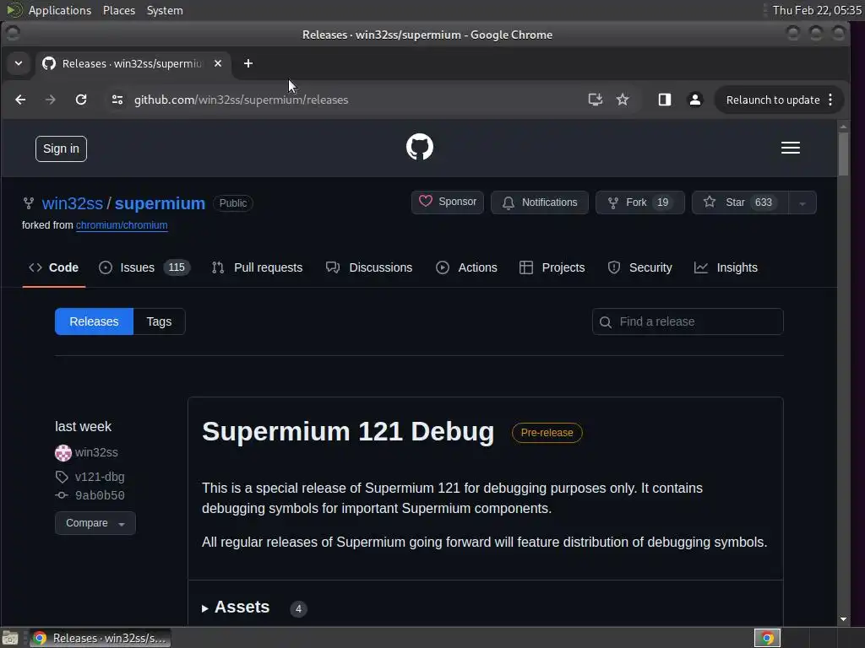Screen dimensions: 865x648
Task: View site information icon in address bar
Action: tap(117, 100)
